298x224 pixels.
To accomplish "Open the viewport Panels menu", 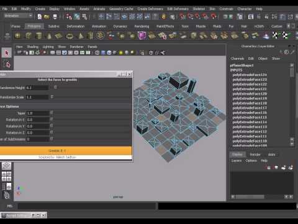I will point(93,47).
